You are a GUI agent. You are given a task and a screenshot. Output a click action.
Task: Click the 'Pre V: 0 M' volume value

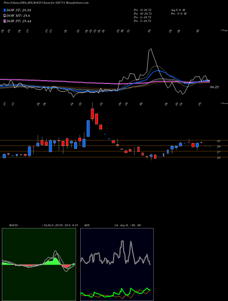coord(178,14)
